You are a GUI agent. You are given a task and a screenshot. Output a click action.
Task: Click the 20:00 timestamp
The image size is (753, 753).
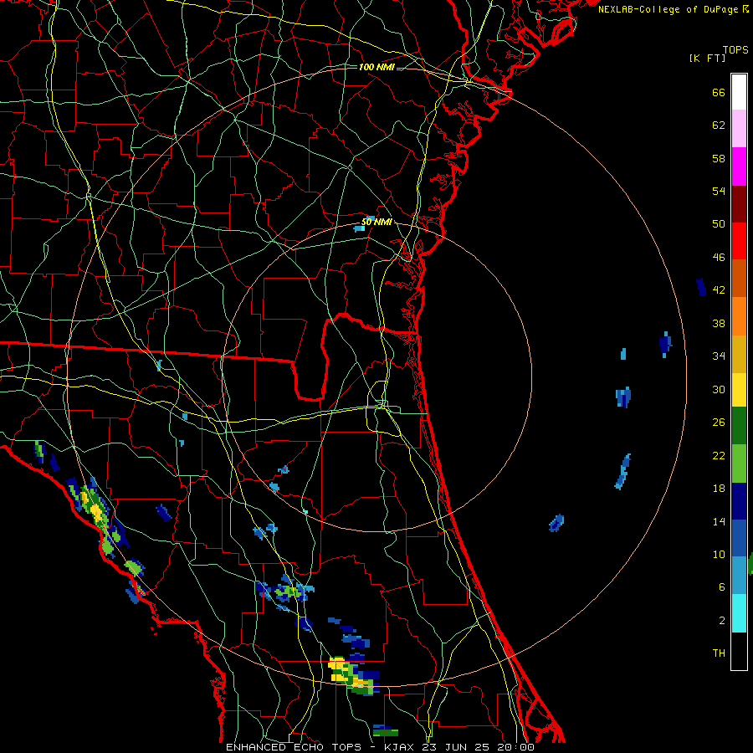pyautogui.click(x=515, y=747)
